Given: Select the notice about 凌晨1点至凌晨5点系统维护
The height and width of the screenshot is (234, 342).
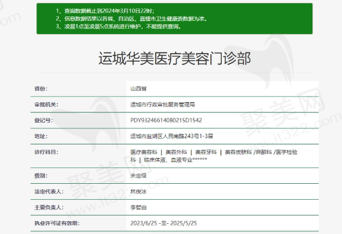Looking at the screenshot, I should click(x=119, y=27).
